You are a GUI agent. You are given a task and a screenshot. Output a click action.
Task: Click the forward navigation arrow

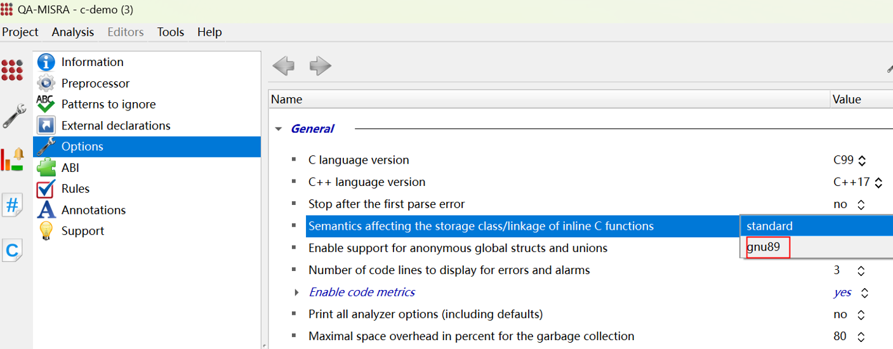321,65
